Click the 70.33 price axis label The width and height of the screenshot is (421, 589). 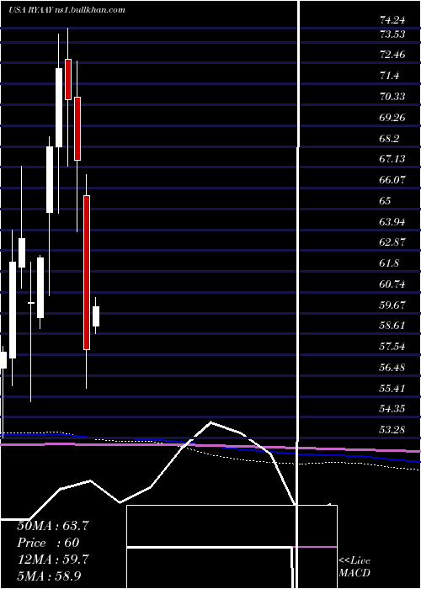tap(393, 97)
